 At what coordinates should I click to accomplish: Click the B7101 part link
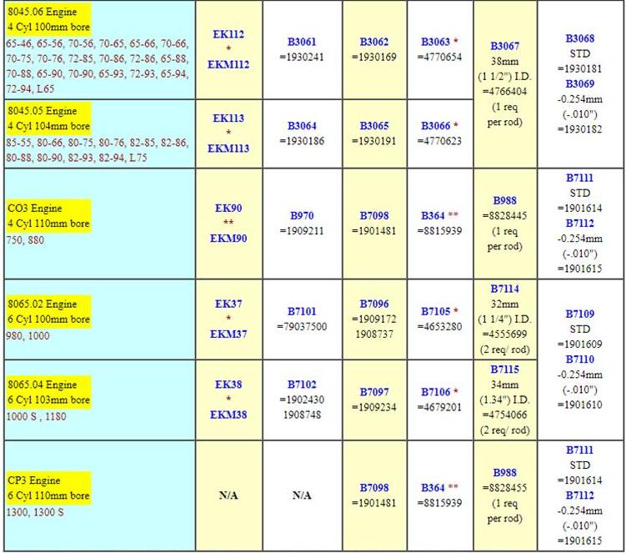[302, 311]
